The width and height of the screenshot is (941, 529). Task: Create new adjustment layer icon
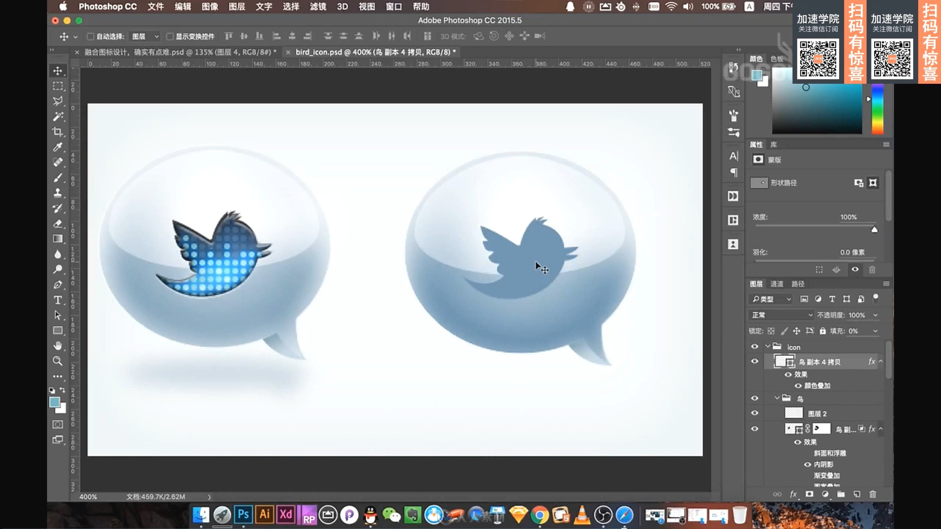(x=825, y=494)
